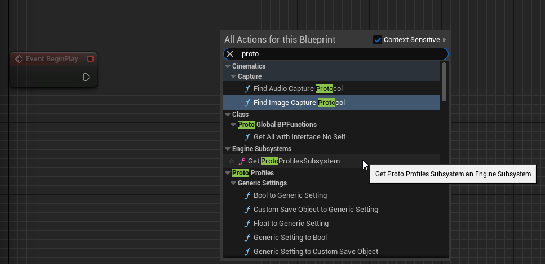Choose Get All with Interface No Self
The width and height of the screenshot is (545, 264).
click(x=299, y=137)
